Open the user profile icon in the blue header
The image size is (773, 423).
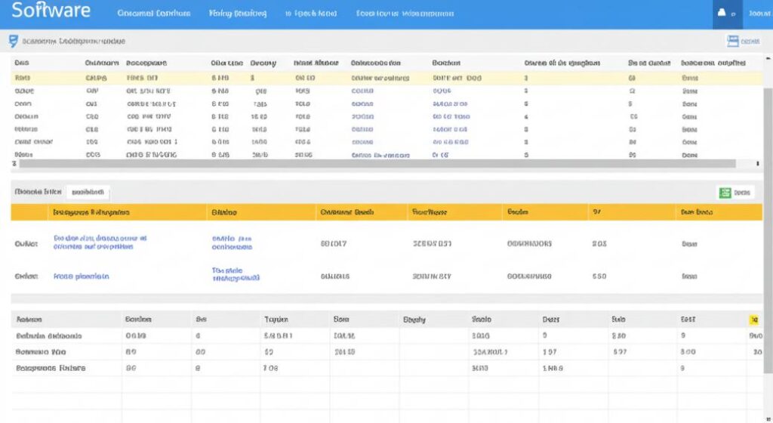tap(722, 14)
